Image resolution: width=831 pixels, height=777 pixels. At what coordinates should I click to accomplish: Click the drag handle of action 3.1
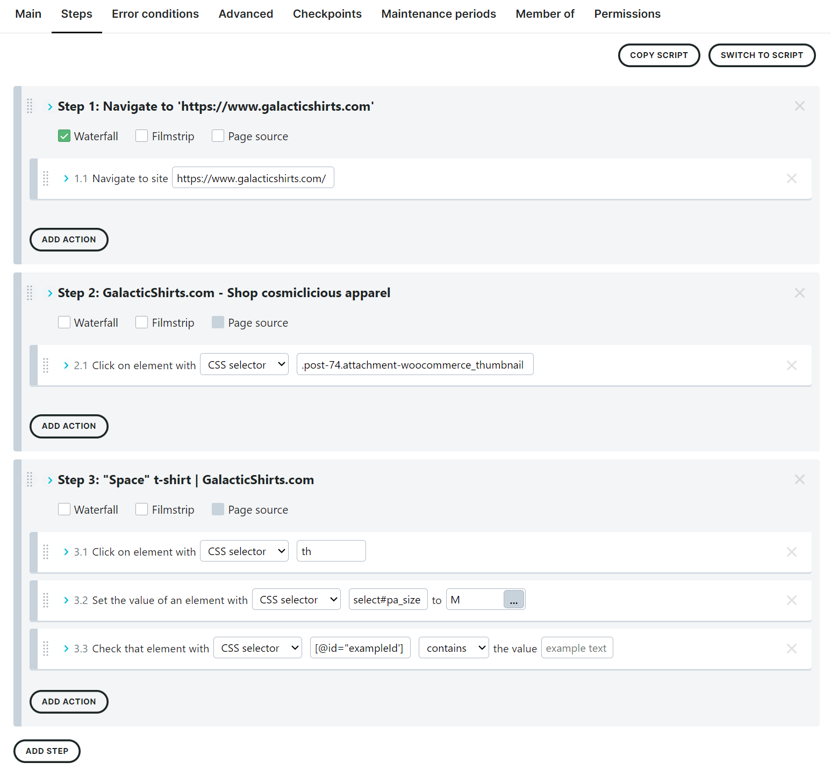coord(46,552)
